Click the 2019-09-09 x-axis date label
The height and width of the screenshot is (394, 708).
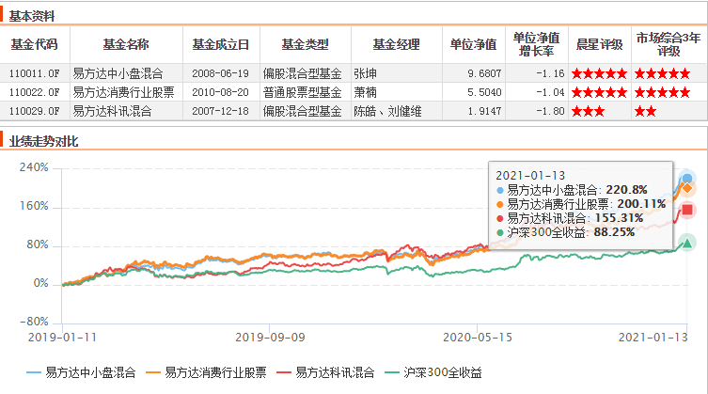[x=270, y=338]
